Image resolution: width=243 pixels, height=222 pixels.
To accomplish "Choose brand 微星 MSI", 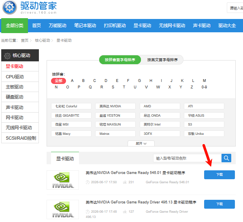I will pyautogui.click(x=71, y=124).
